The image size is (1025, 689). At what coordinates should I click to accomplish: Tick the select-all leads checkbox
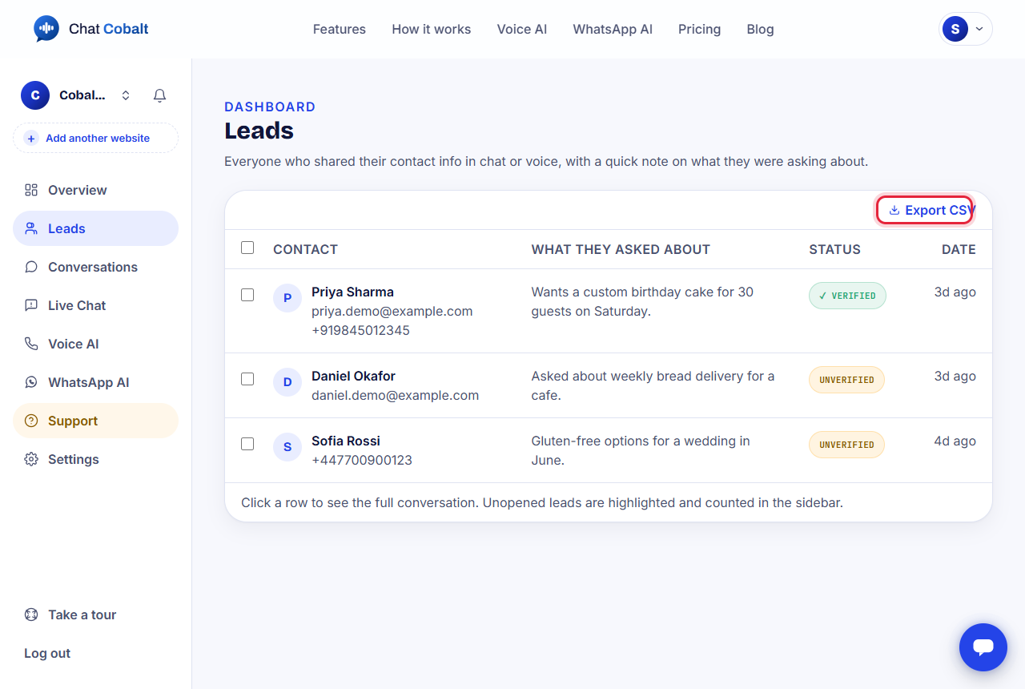click(247, 248)
